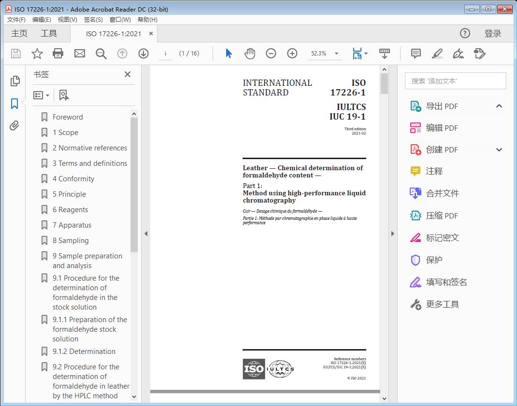The height and width of the screenshot is (406, 517).
Task: Click the tools search field
Action: point(455,81)
